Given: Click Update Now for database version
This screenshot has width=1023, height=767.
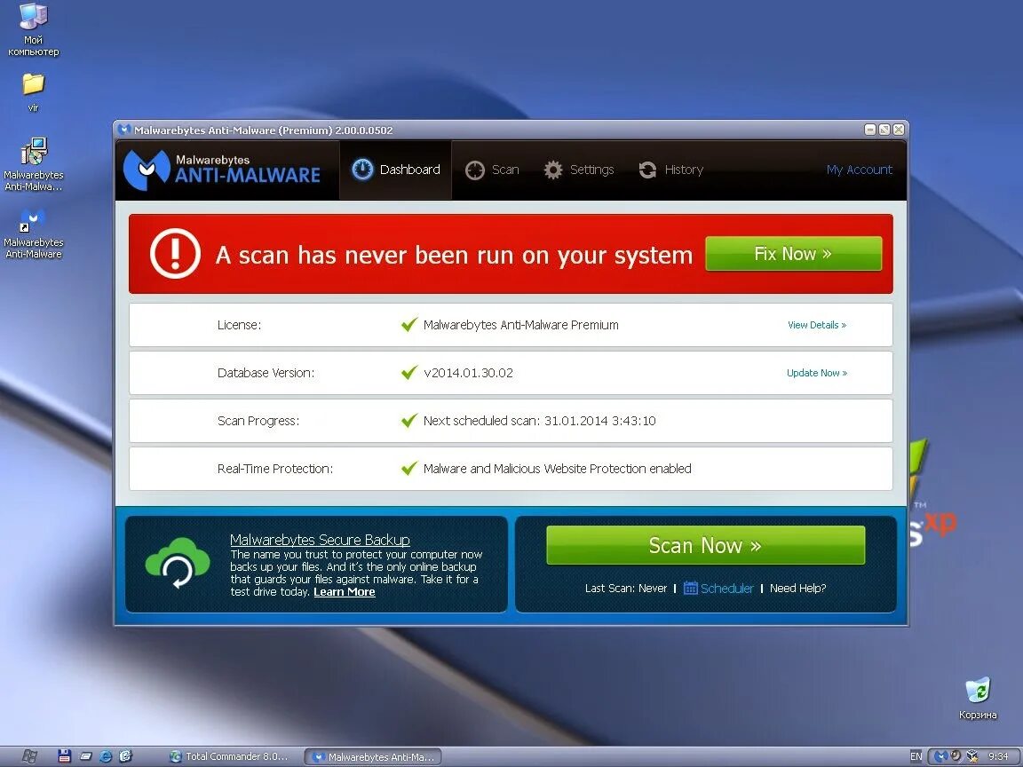Looking at the screenshot, I should coord(817,373).
